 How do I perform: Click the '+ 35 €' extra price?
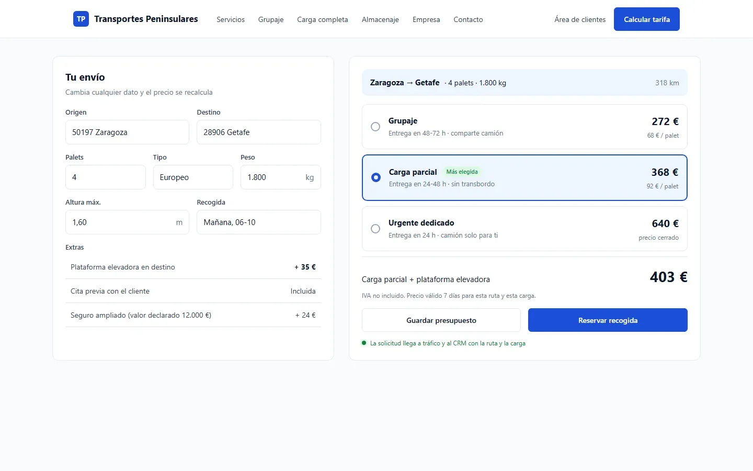[305, 267]
